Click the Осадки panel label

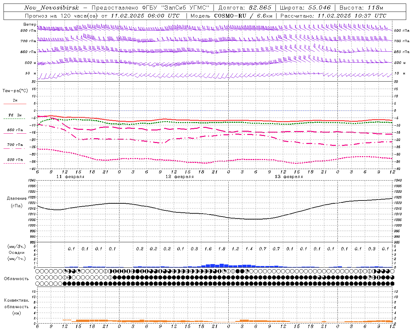pyautogui.click(x=17, y=253)
